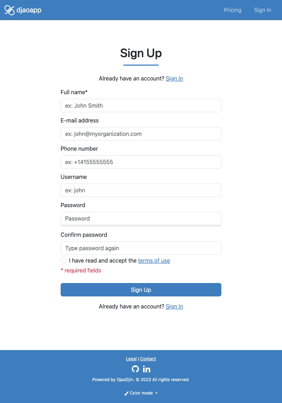Focus the Username input field

coord(141,191)
